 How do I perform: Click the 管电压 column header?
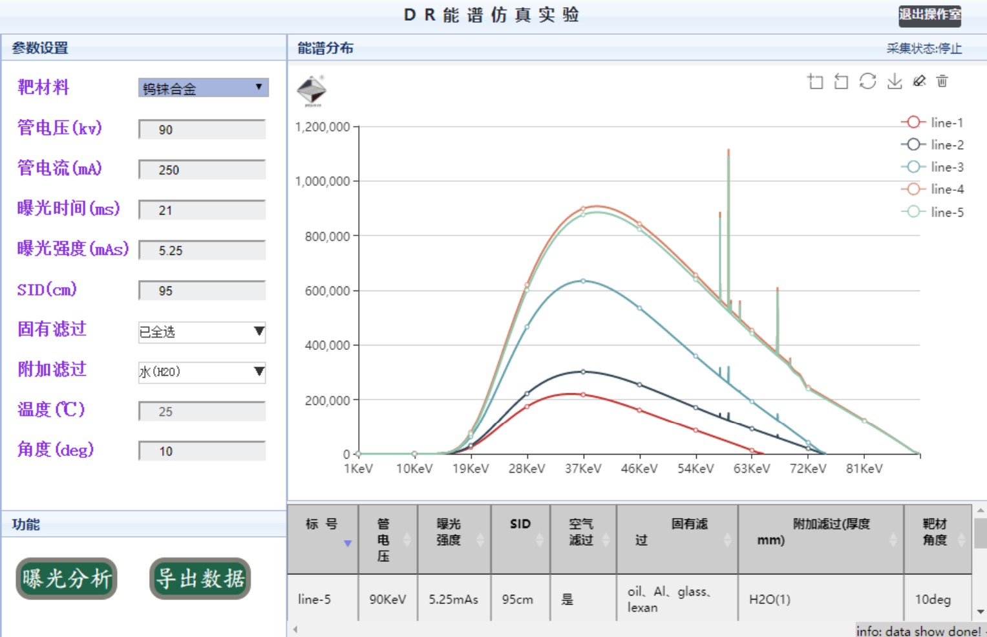click(x=384, y=539)
